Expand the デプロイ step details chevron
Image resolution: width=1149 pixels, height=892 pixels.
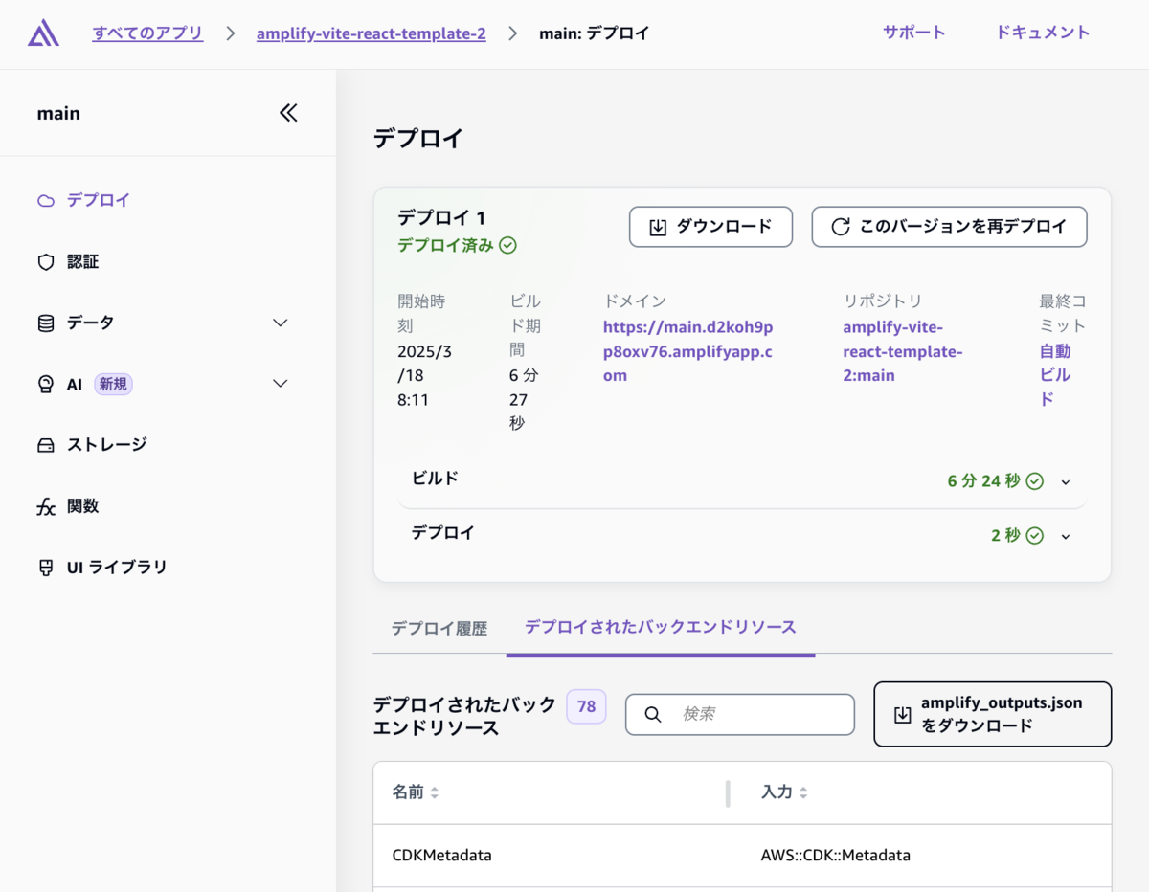(x=1066, y=537)
